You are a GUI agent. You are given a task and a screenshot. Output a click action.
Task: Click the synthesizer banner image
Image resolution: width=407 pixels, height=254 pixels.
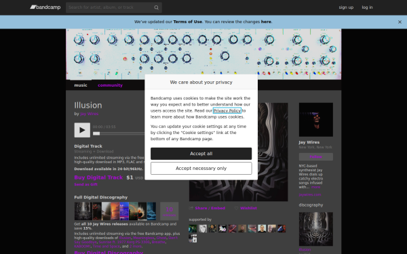203,54
